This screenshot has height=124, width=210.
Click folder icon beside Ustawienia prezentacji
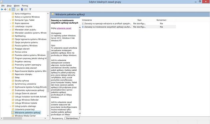click(13, 109)
